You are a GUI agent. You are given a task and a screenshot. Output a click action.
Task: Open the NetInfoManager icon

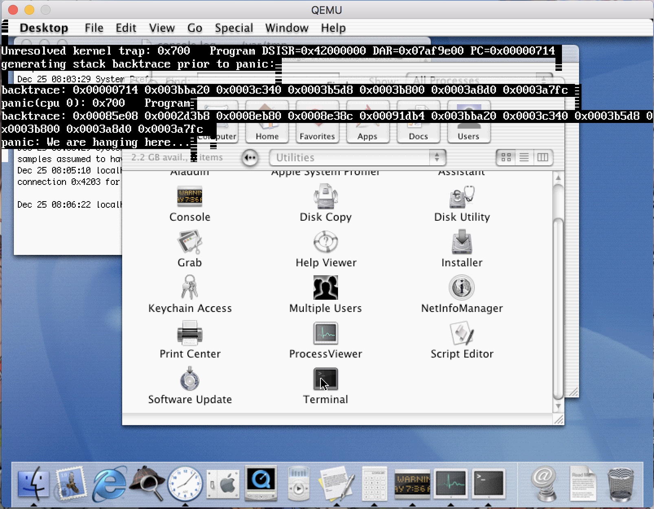coord(462,287)
